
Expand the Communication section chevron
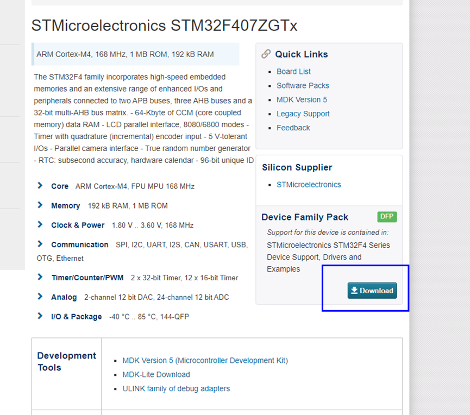pyautogui.click(x=40, y=244)
